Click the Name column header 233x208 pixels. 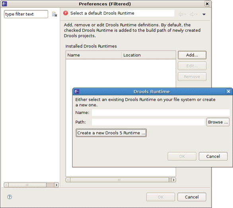(93, 55)
